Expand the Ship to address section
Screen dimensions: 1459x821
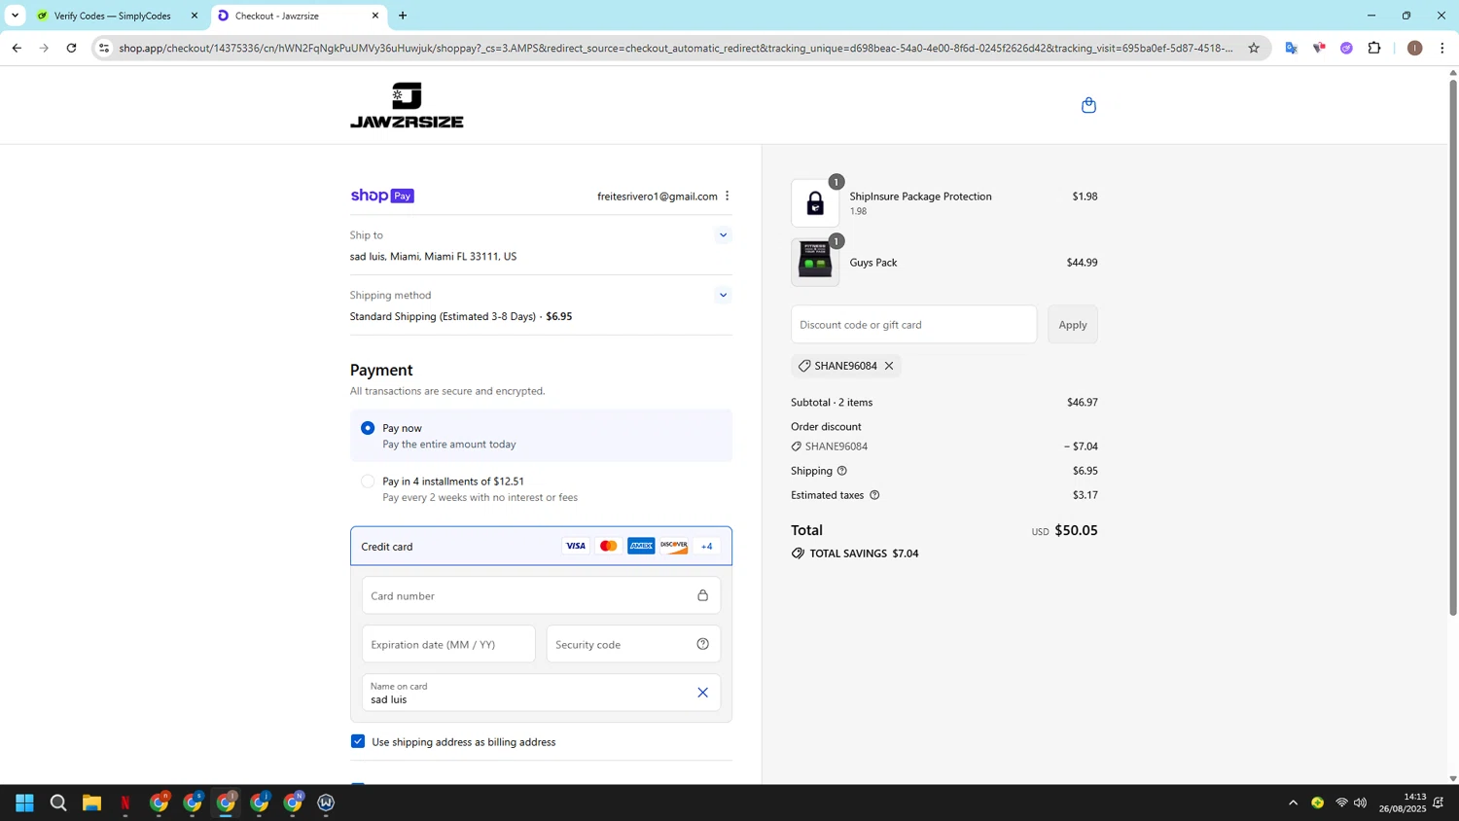723,235
